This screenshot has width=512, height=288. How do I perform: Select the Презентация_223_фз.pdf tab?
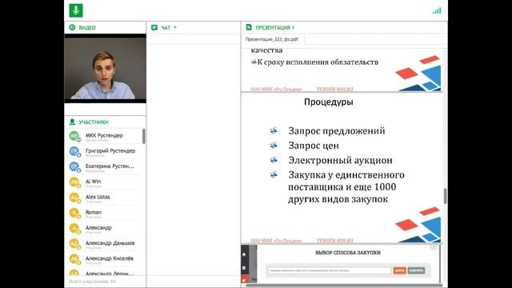(x=272, y=39)
